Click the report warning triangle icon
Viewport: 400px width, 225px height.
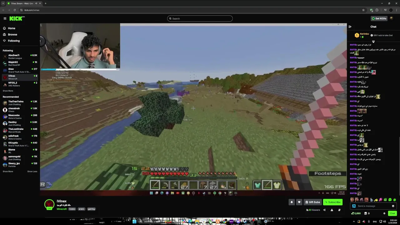click(x=332, y=210)
